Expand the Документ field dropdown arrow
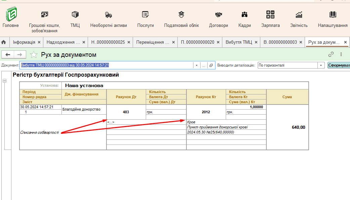 196,66
